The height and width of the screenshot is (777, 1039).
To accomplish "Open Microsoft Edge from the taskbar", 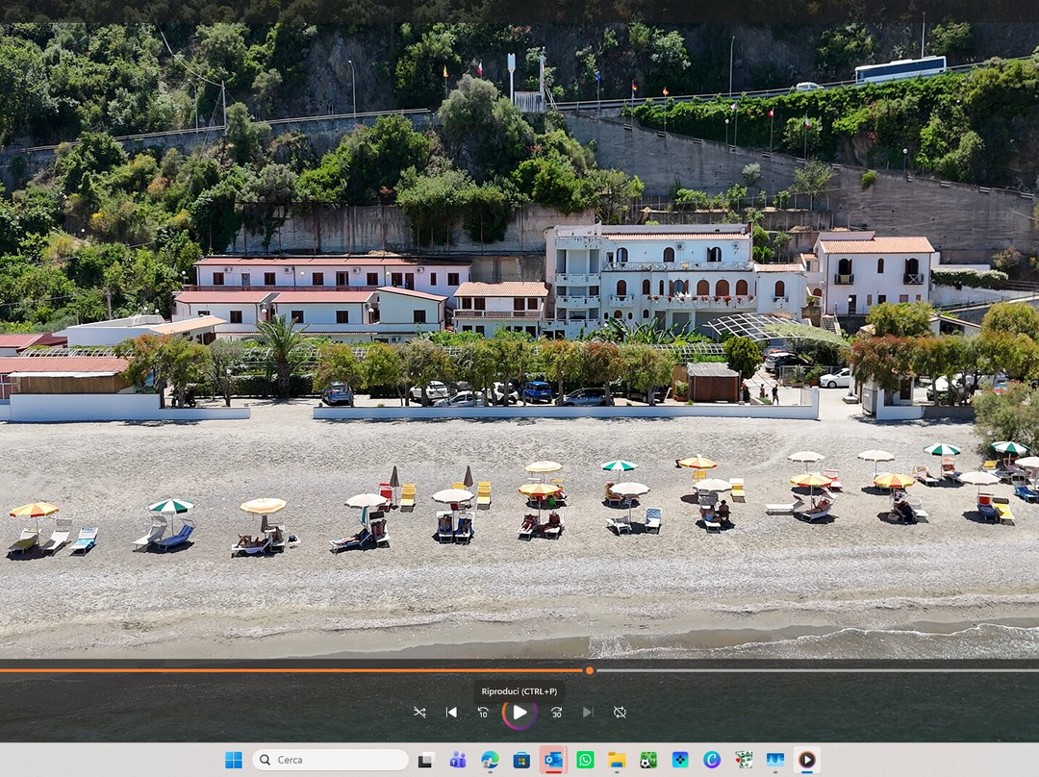I will click(x=490, y=760).
